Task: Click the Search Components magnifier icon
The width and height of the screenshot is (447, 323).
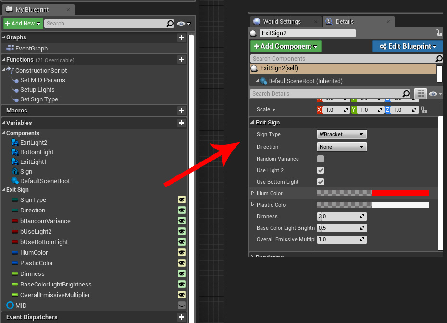Action: point(439,59)
